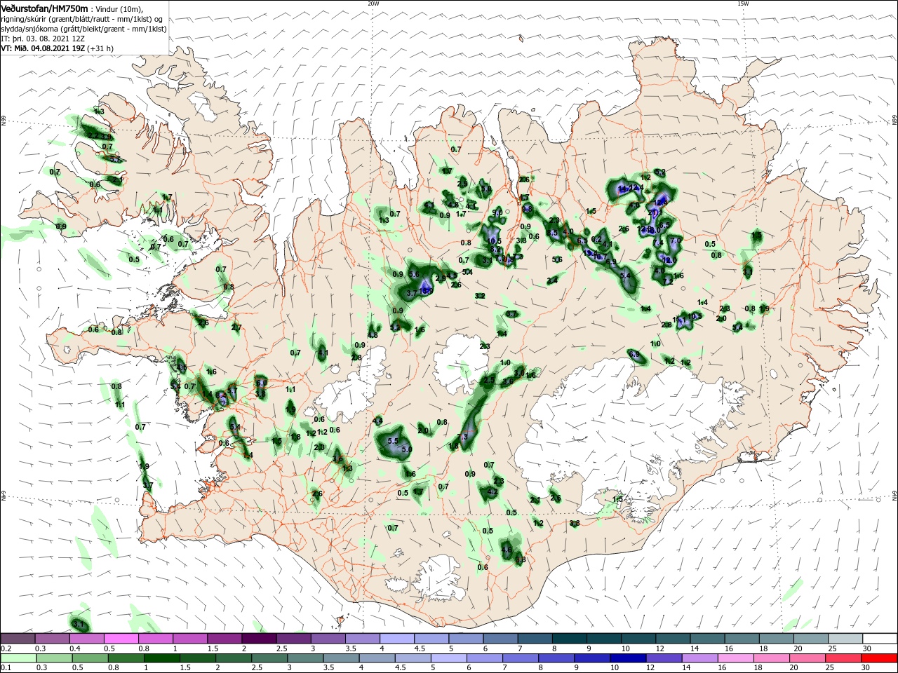This screenshot has width=898, height=673.
Task: Pick the 0.8 swatch in upper snow legend
Action: (x=155, y=639)
